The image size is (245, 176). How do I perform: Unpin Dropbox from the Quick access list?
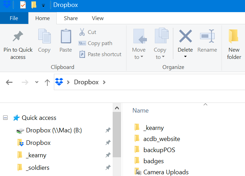point(108,143)
